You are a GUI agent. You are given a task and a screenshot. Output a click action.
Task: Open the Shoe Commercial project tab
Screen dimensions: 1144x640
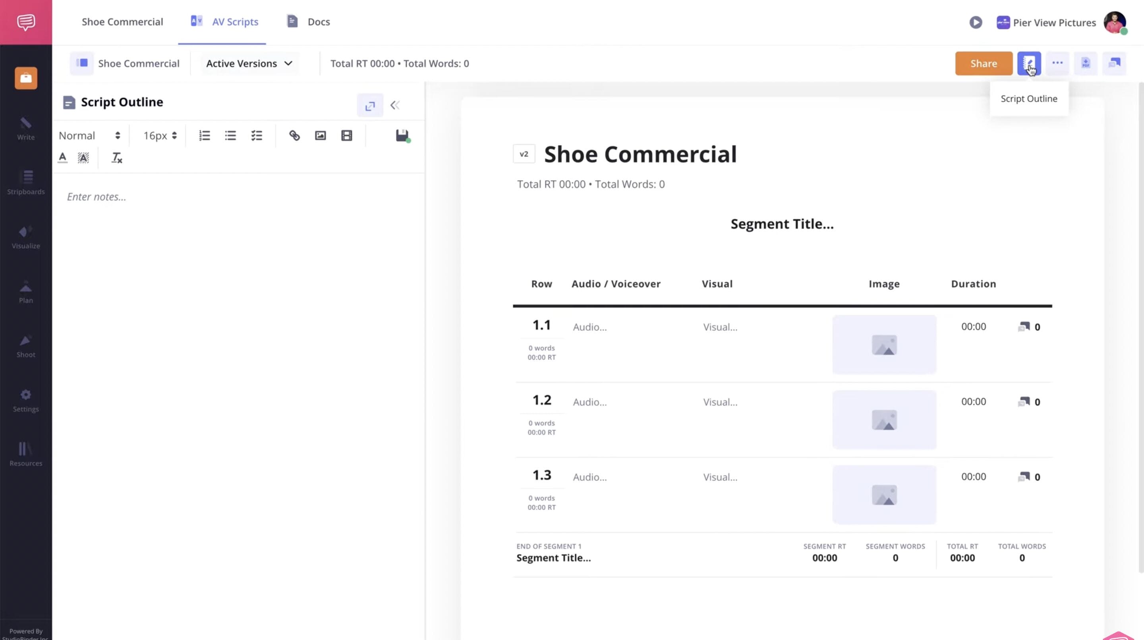(122, 22)
